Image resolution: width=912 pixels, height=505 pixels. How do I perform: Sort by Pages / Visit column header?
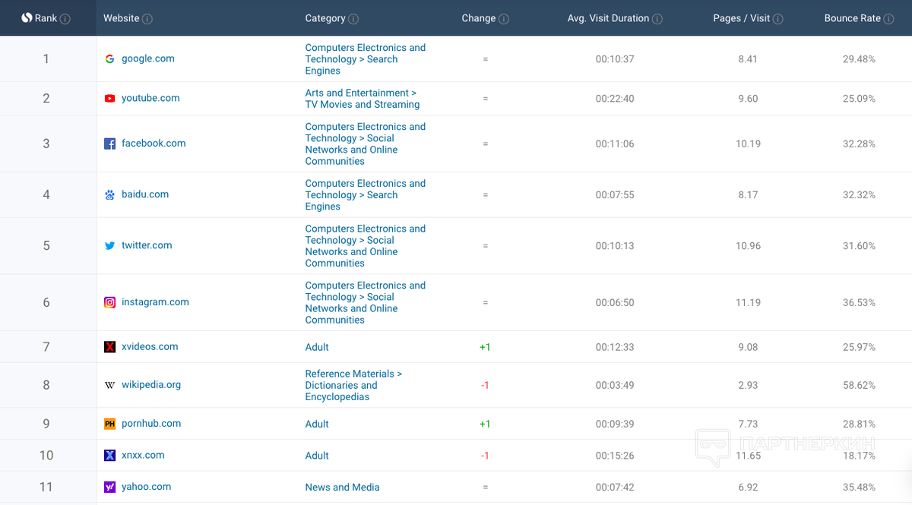pyautogui.click(x=742, y=18)
